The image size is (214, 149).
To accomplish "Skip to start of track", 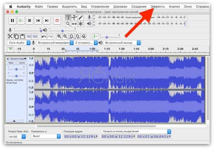I will [38, 21].
